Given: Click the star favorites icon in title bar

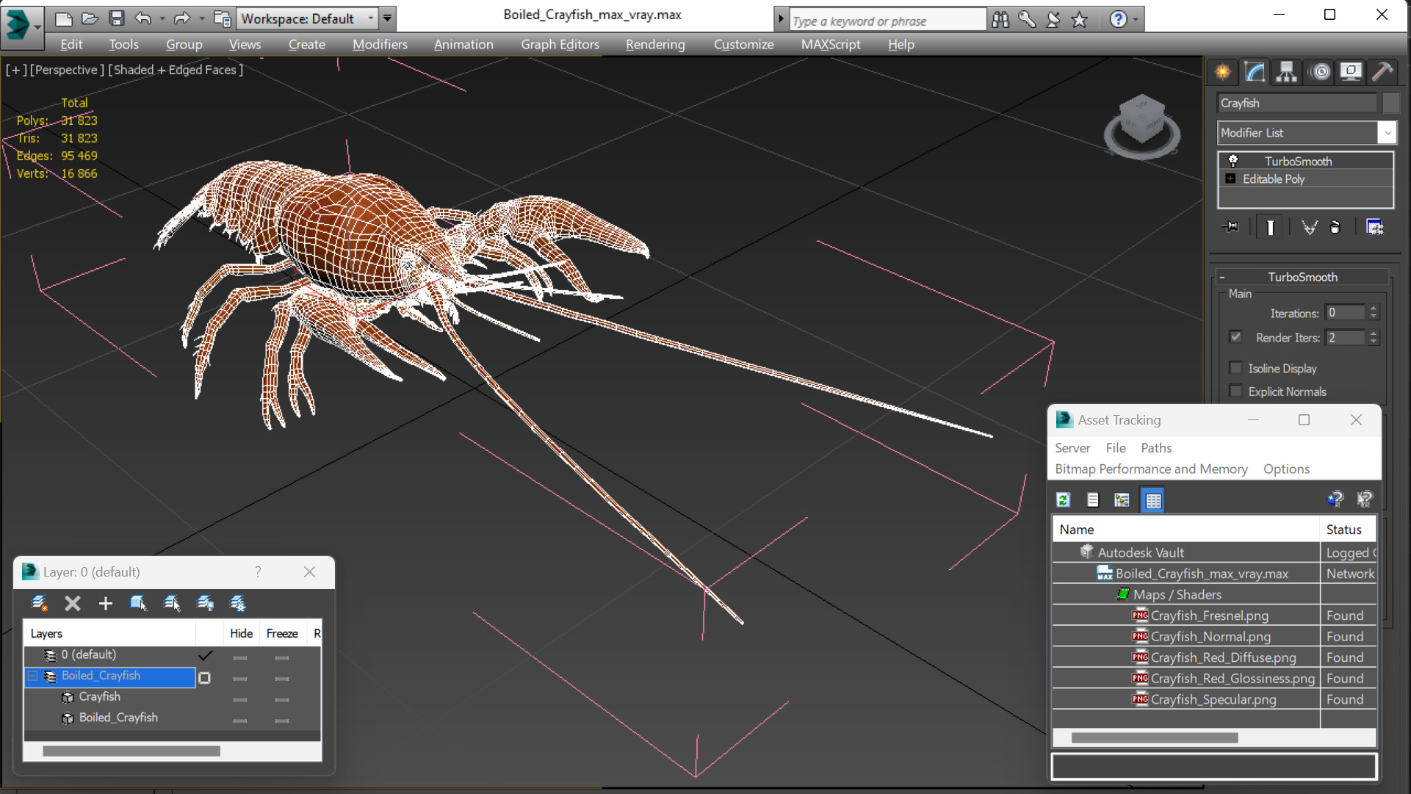Looking at the screenshot, I should (x=1079, y=20).
